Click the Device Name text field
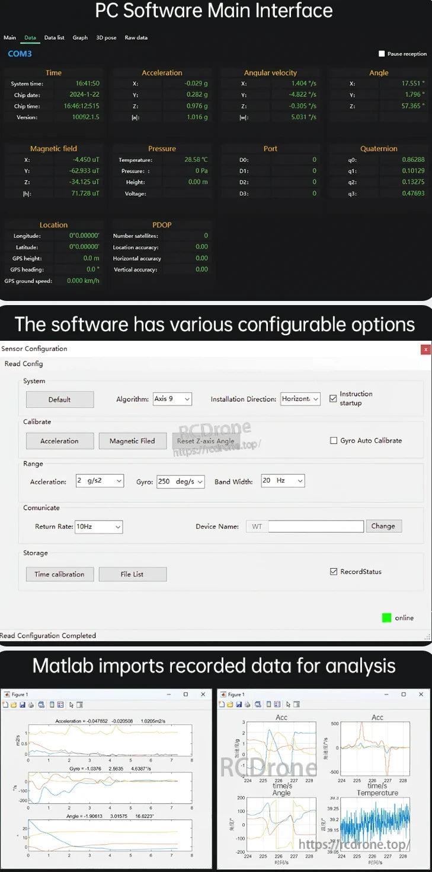432x872 pixels. (x=315, y=527)
